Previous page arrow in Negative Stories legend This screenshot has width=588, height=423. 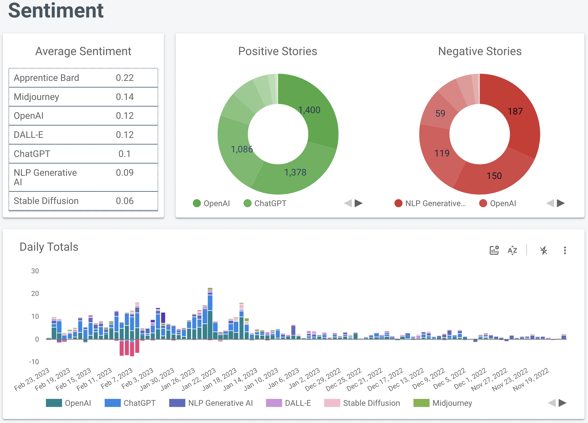pyautogui.click(x=550, y=203)
